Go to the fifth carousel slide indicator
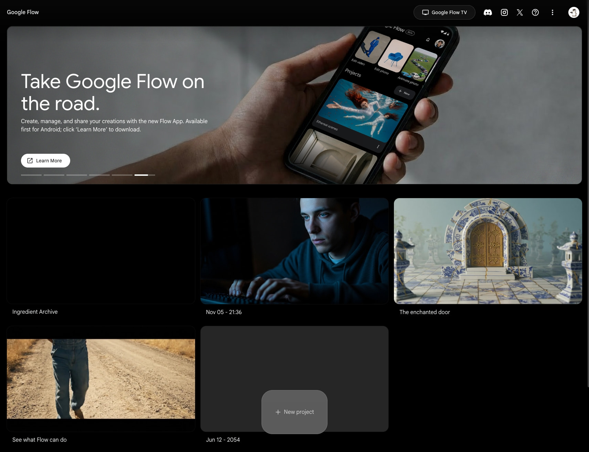Screen dimensions: 589x452 (122, 175)
